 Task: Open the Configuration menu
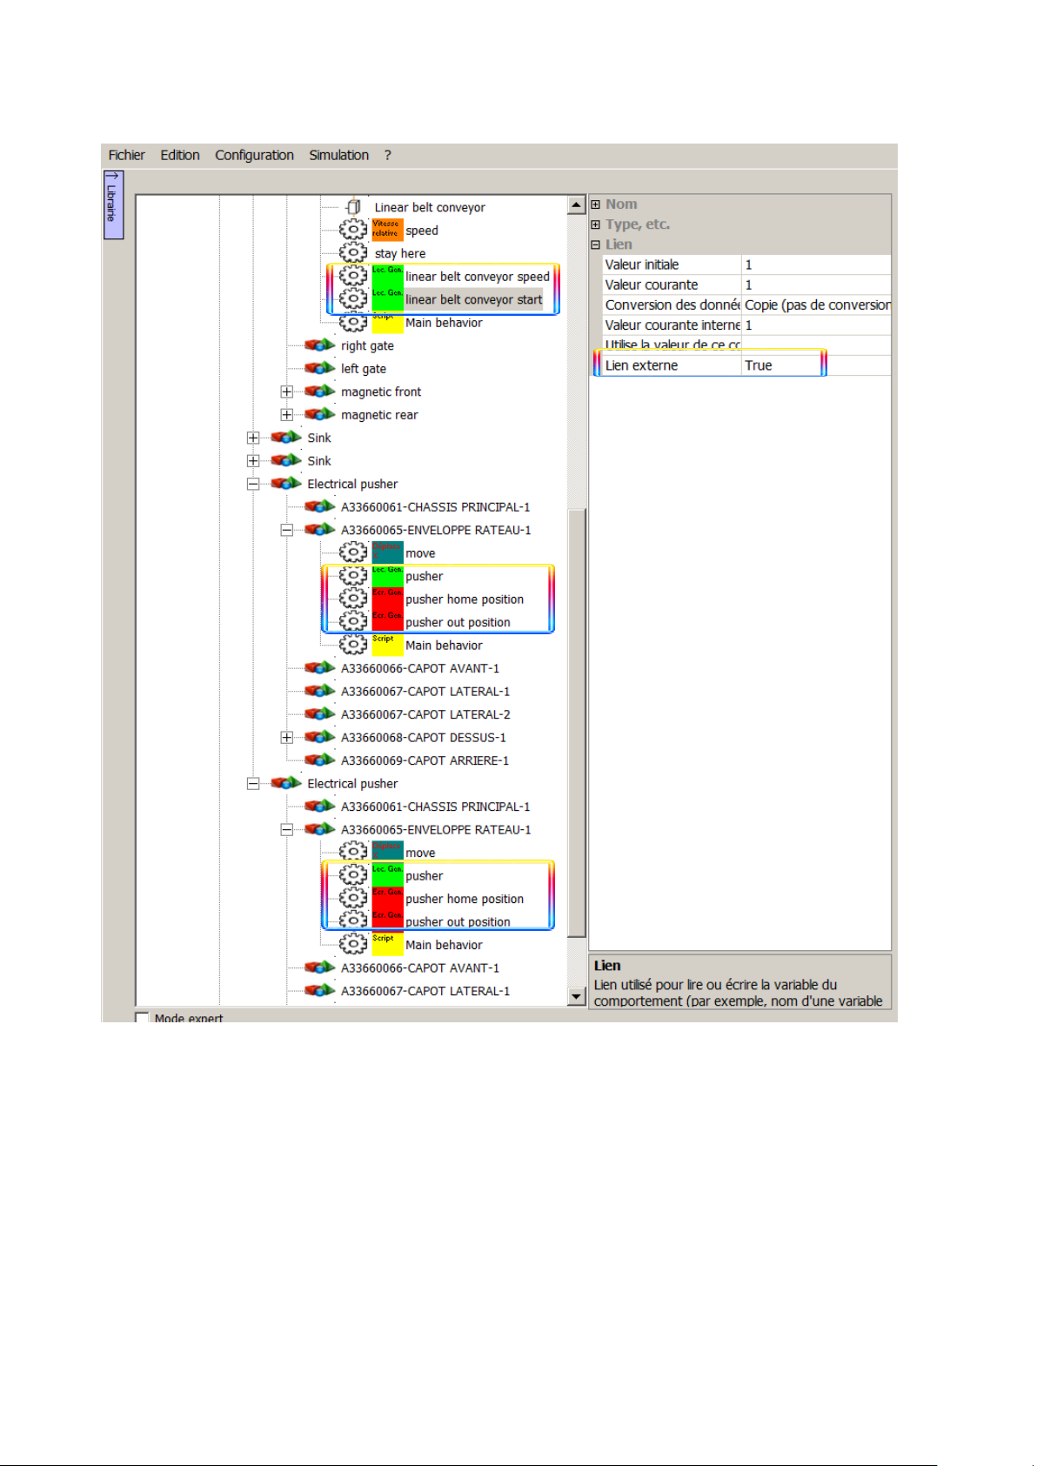pyautogui.click(x=254, y=155)
